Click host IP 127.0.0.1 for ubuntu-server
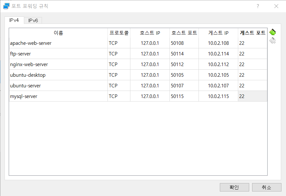 [x=150, y=85]
